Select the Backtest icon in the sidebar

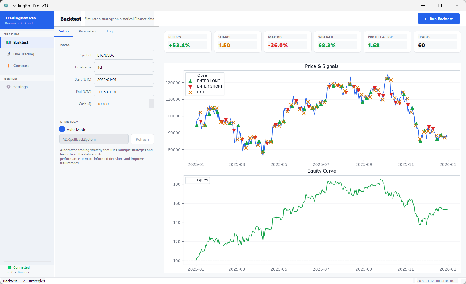pyautogui.click(x=8, y=42)
